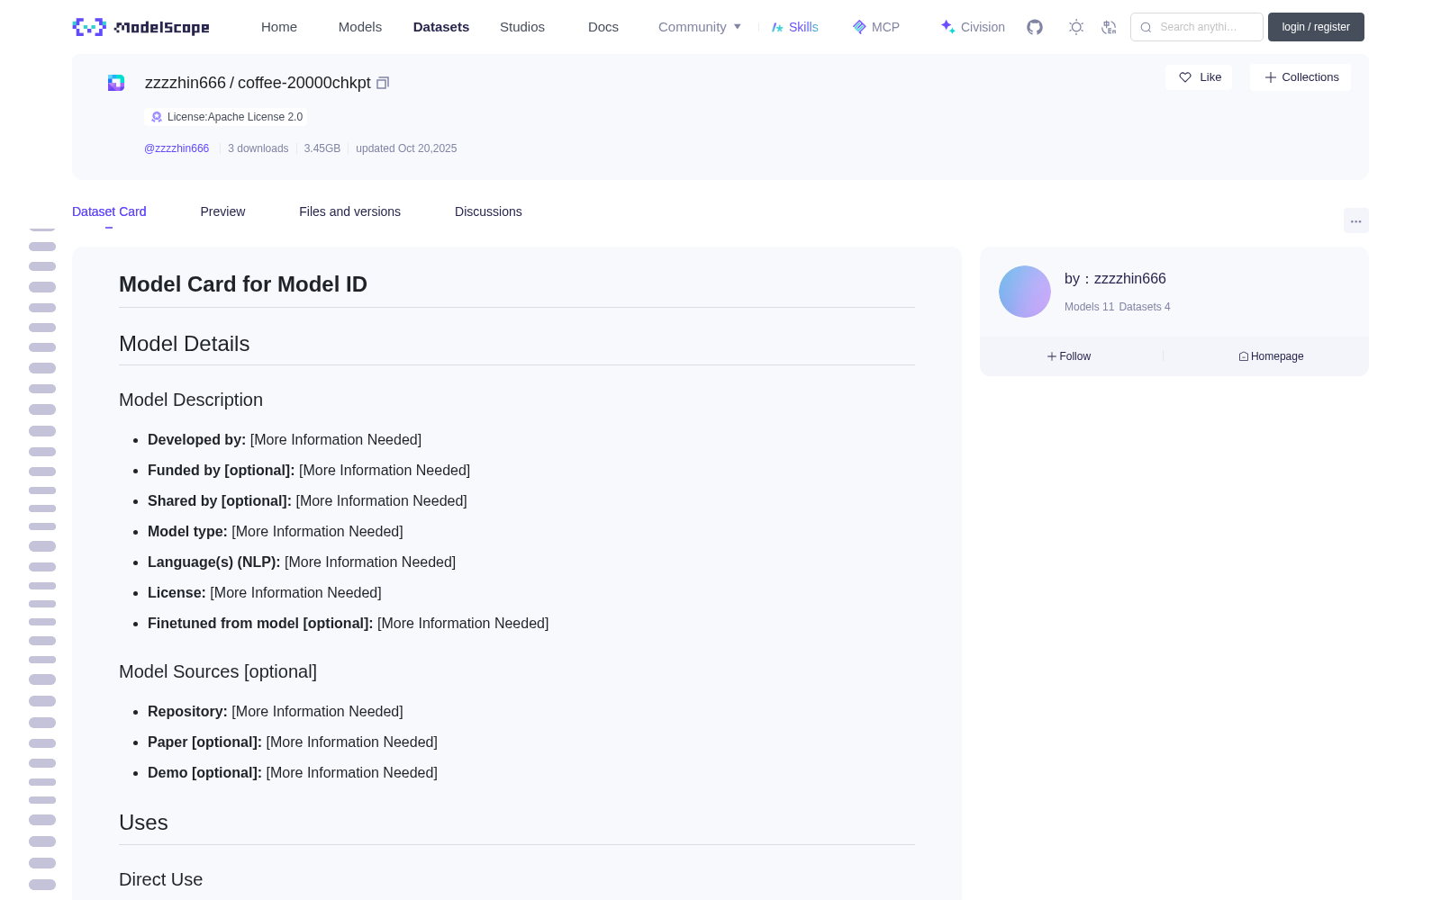Click the 'Models 11' count
Screen dimensions: 1441x900
coord(1089,307)
